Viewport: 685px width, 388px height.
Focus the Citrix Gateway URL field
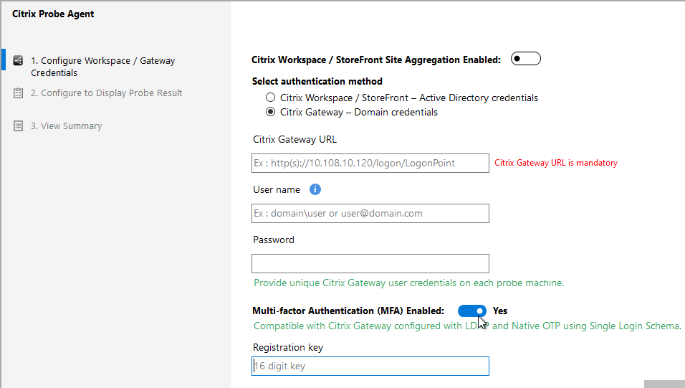pyautogui.click(x=370, y=164)
